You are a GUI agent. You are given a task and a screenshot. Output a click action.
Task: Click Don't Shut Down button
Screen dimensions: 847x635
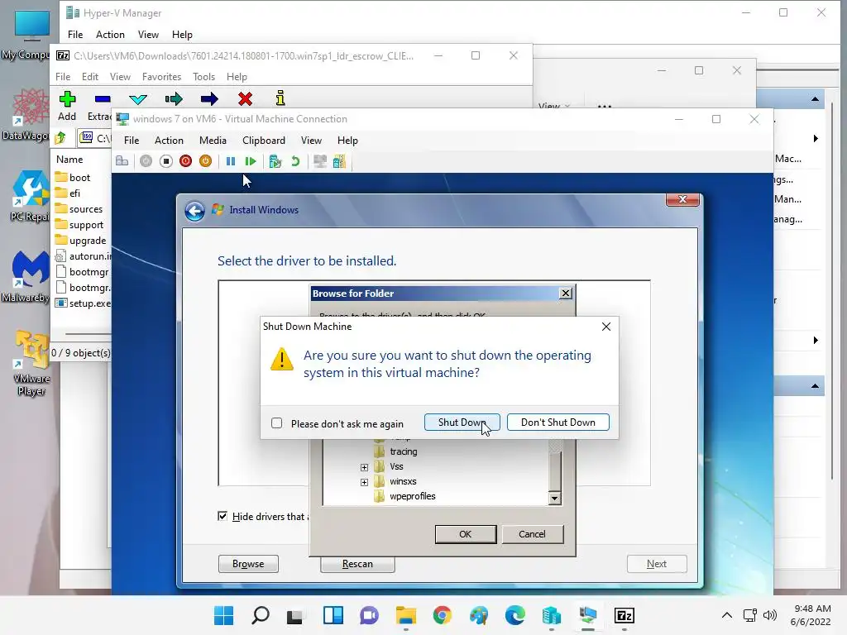(558, 423)
